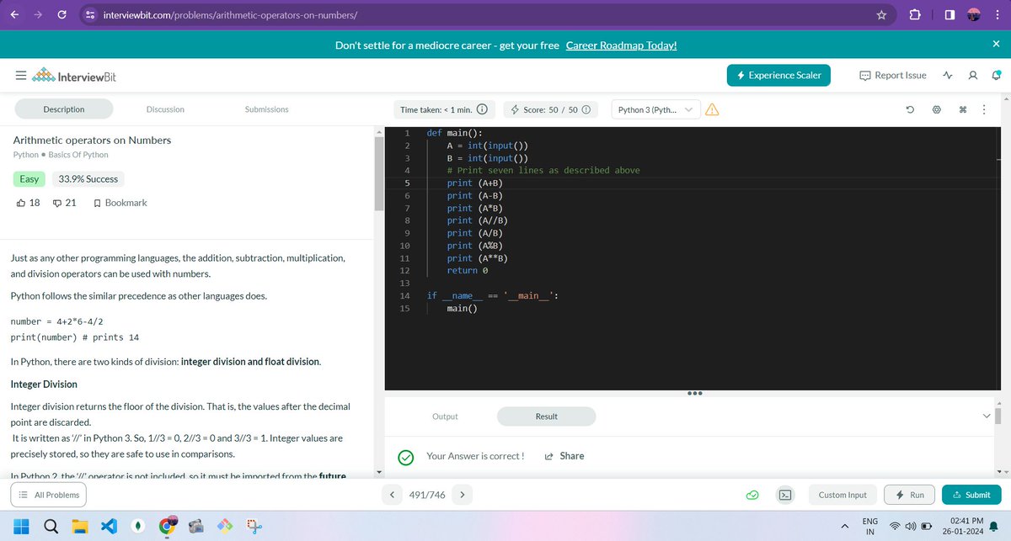Reset code with the circular arrow icon
The image size is (1011, 541).
pos(911,109)
